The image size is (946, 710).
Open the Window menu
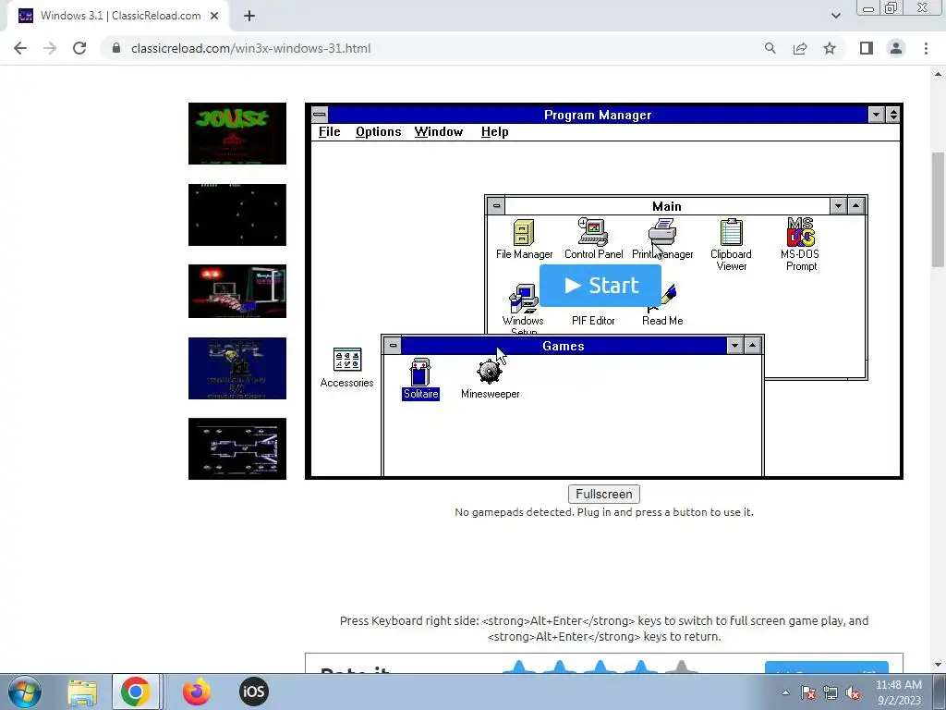439,131
